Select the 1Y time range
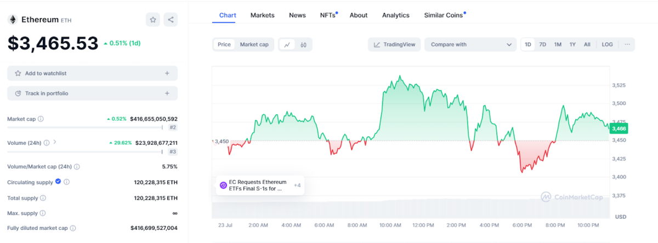The image size is (658, 243). pos(572,44)
